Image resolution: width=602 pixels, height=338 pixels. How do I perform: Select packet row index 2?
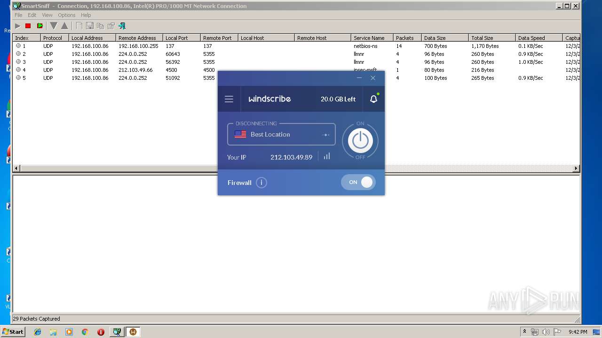coord(296,54)
